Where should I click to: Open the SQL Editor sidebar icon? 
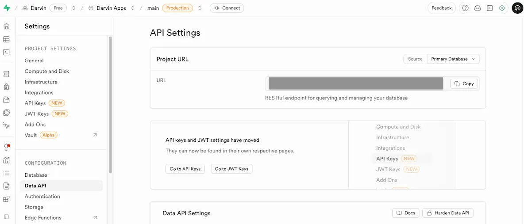pos(6,52)
